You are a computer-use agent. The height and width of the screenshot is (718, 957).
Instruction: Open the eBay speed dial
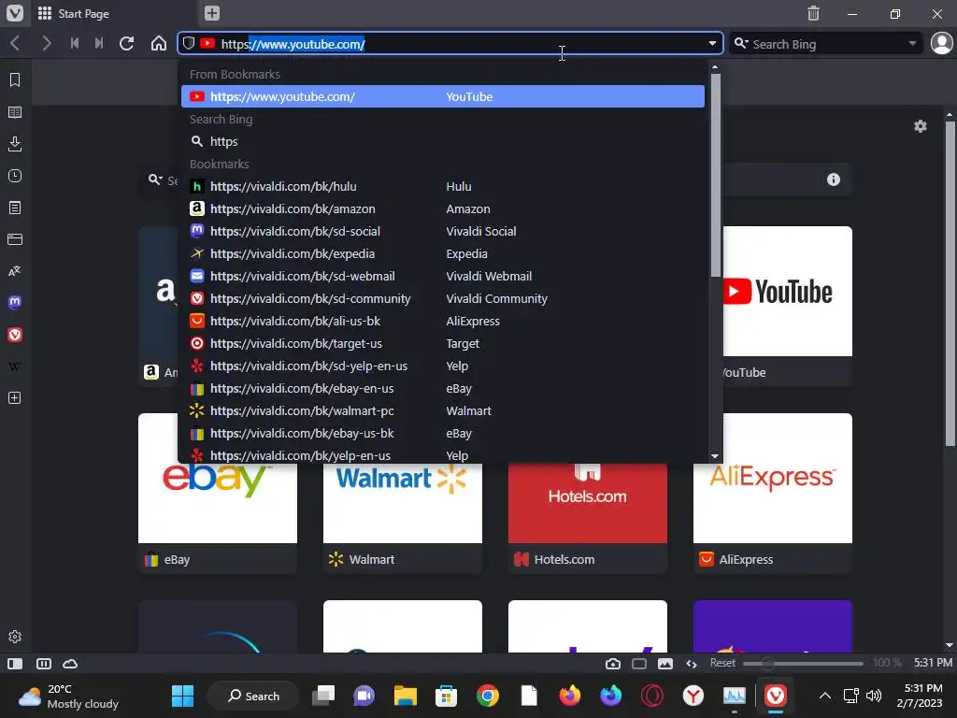218,493
